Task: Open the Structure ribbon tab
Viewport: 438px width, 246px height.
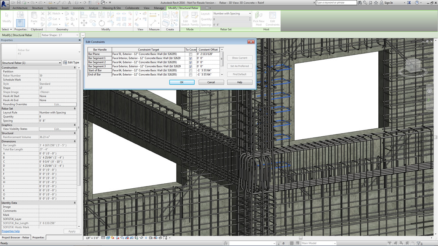Action: [x=37, y=8]
